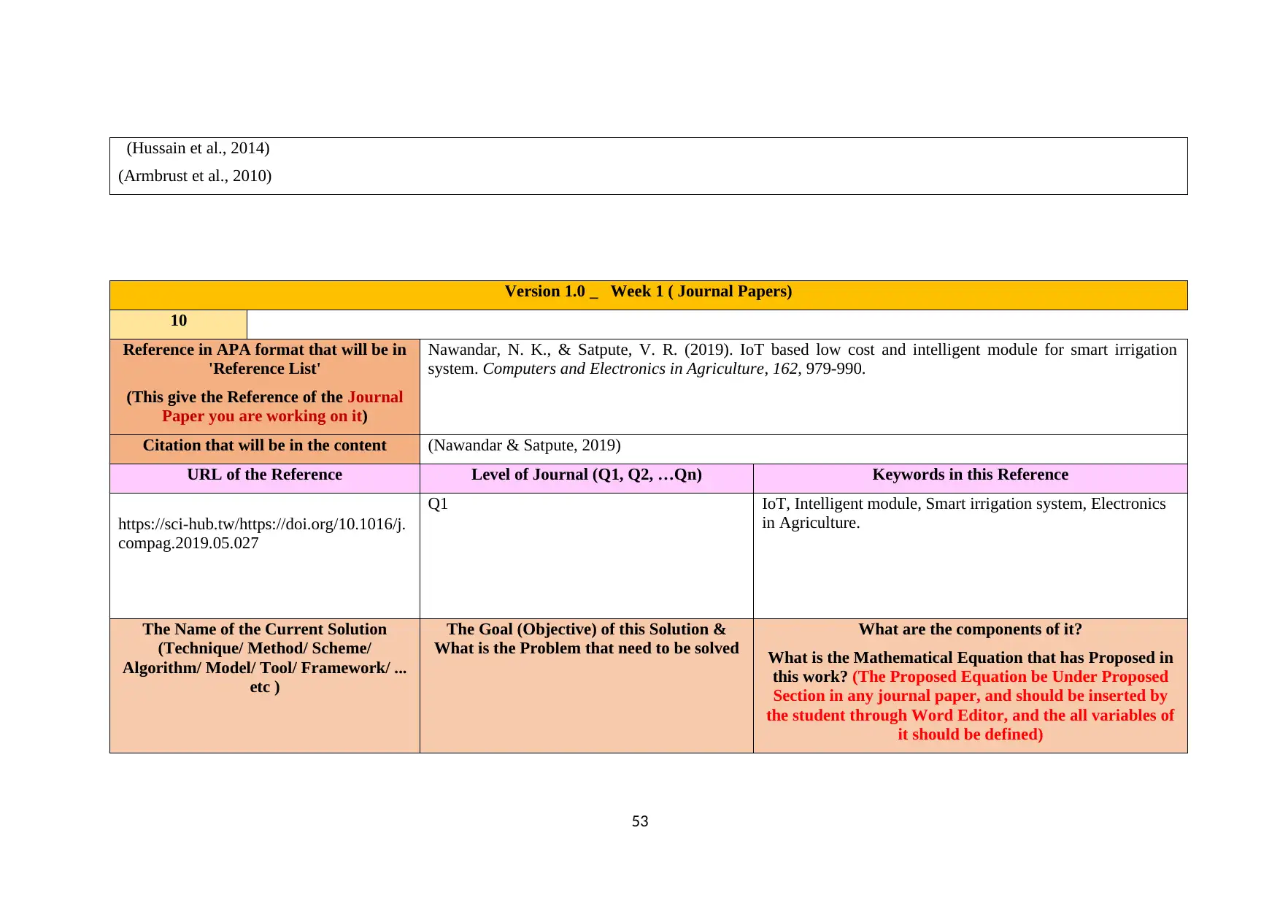Select 'What is the Mathematical Equation' question text
Viewport: 1280px width, 906px height.
pyautogui.click(x=971, y=667)
